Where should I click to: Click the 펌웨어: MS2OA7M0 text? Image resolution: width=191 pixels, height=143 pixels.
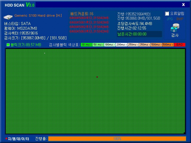pyautogui.click(x=21, y=29)
